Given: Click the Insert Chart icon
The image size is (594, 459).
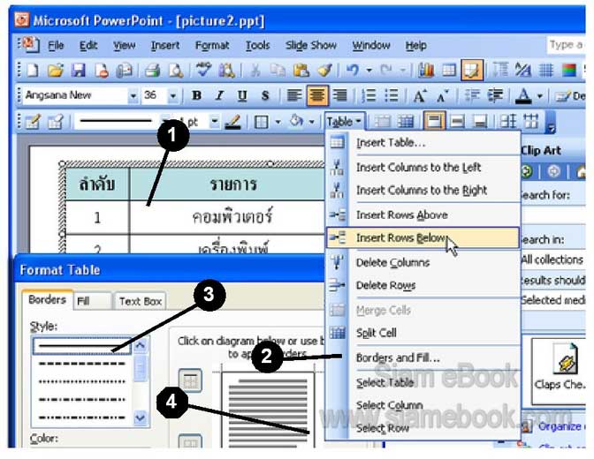Looking at the screenshot, I should pyautogui.click(x=426, y=71).
